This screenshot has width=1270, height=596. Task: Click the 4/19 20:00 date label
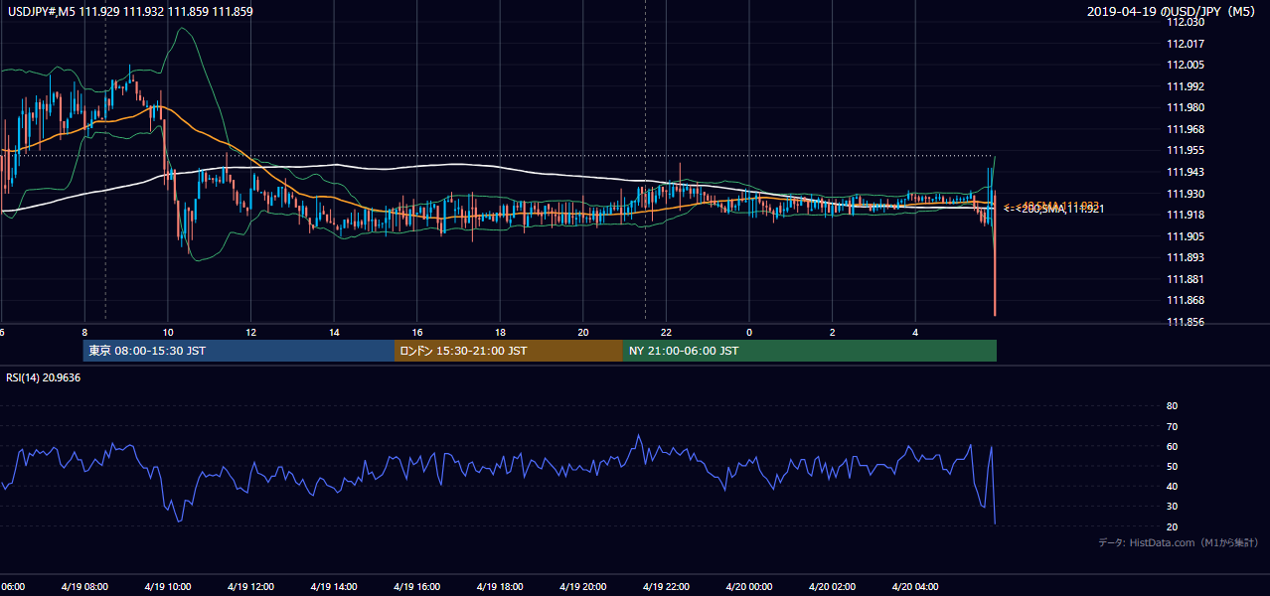[x=583, y=587]
